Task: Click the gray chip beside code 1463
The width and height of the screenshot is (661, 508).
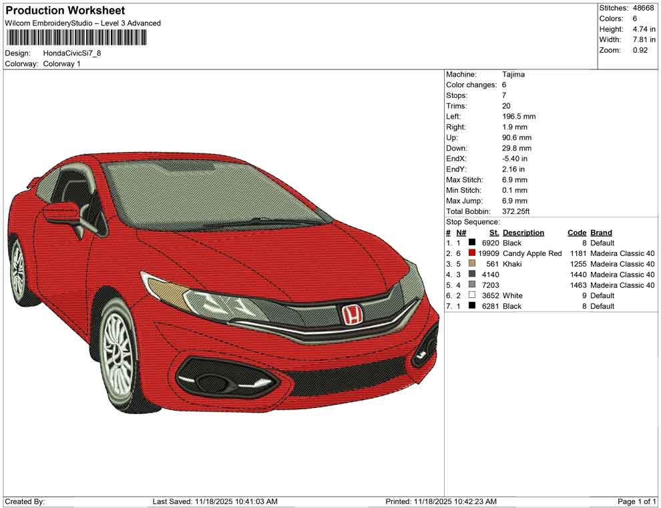Action: click(x=471, y=285)
